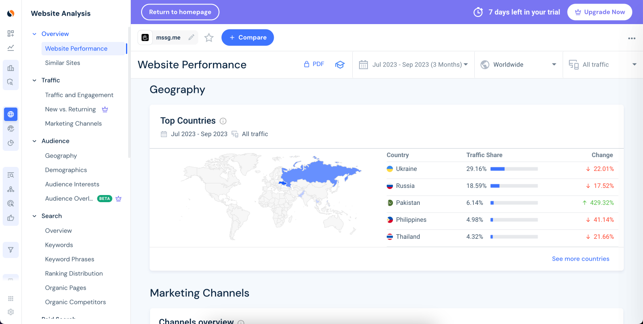Viewport: 643px width, 324px height.
Task: Click Ukraine's traffic share bar
Action: pyautogui.click(x=514, y=169)
